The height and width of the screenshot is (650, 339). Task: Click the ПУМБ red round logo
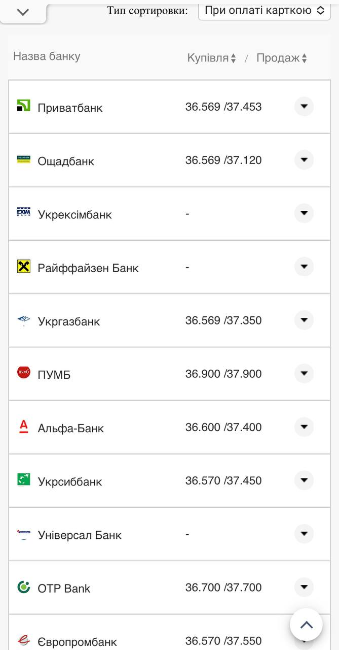24,373
